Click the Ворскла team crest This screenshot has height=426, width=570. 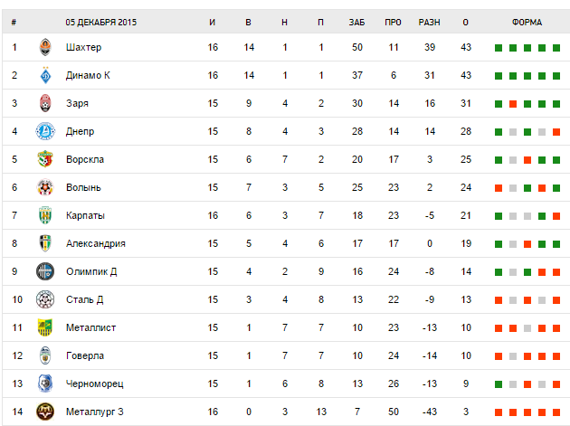point(45,159)
